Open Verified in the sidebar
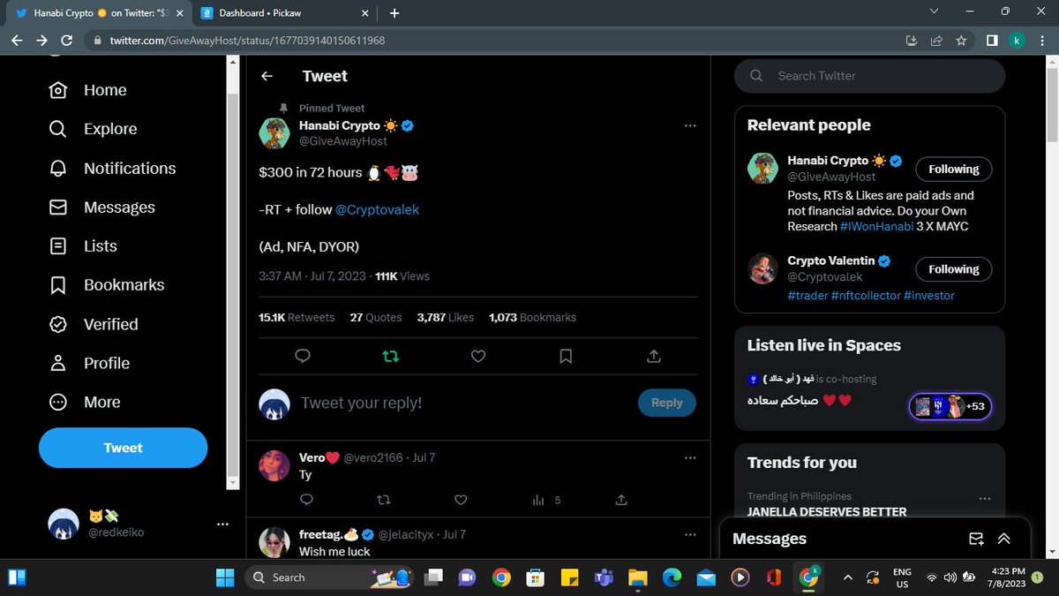1059x596 pixels. pyautogui.click(x=94, y=324)
